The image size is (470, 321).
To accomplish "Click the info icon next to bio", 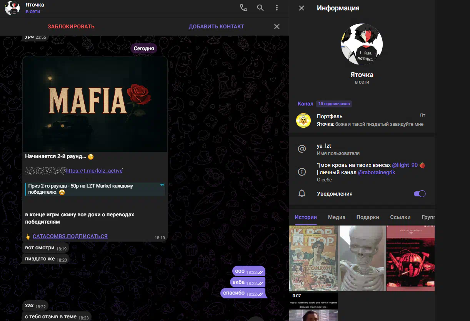I will [302, 172].
